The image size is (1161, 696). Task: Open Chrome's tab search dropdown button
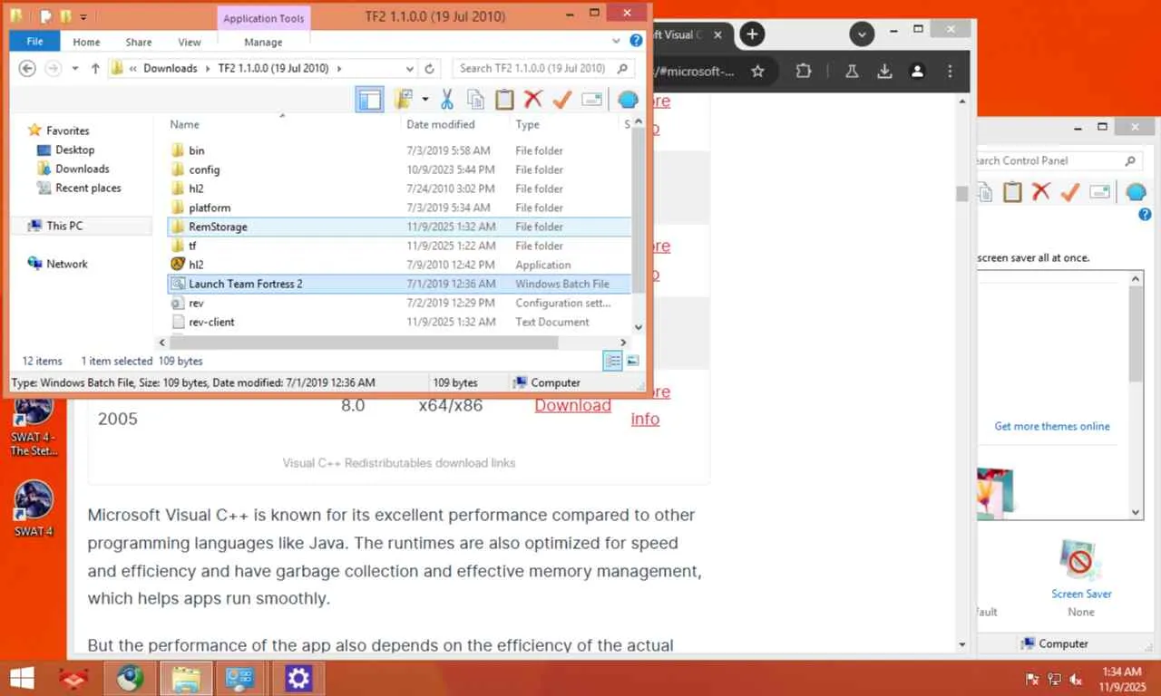click(x=861, y=34)
